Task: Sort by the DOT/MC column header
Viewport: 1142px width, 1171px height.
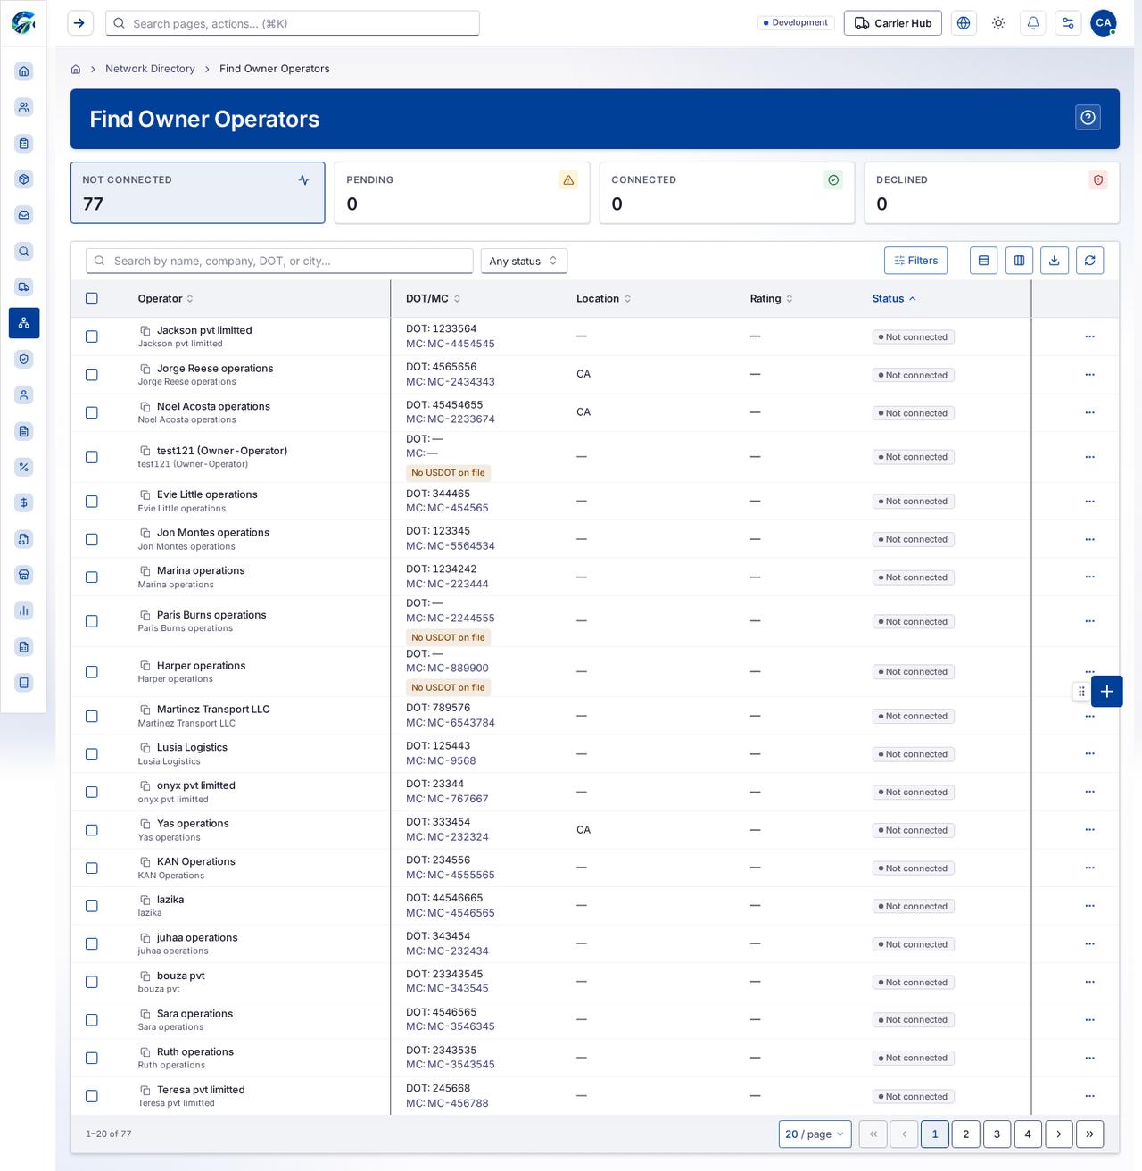Action: click(433, 299)
